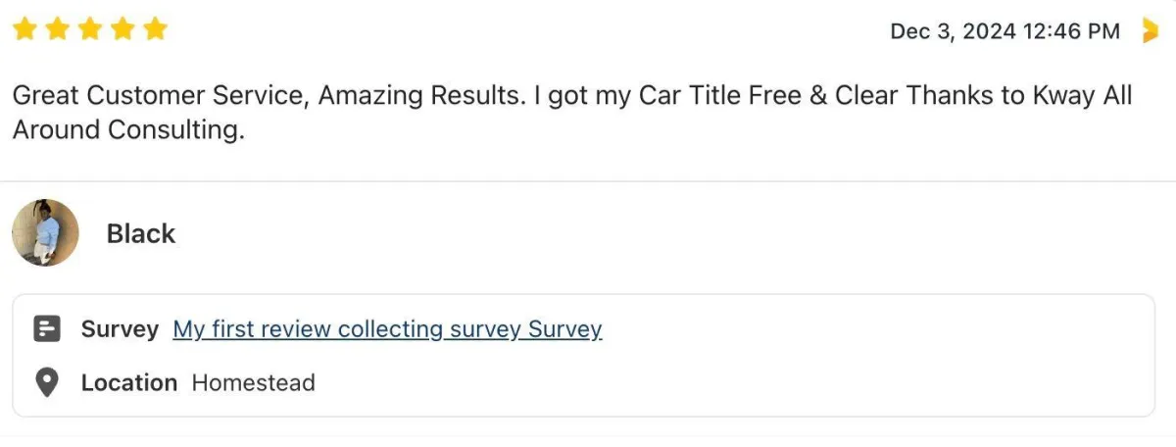The image size is (1176, 447).
Task: Click the location pin icon
Action: pyautogui.click(x=47, y=382)
